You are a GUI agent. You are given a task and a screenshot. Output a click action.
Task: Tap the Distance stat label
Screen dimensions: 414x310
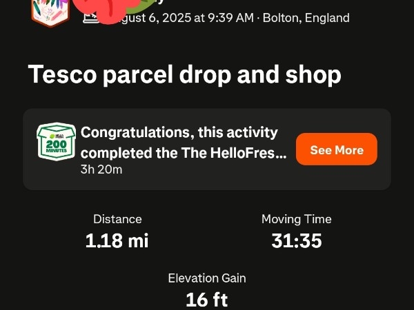(117, 219)
